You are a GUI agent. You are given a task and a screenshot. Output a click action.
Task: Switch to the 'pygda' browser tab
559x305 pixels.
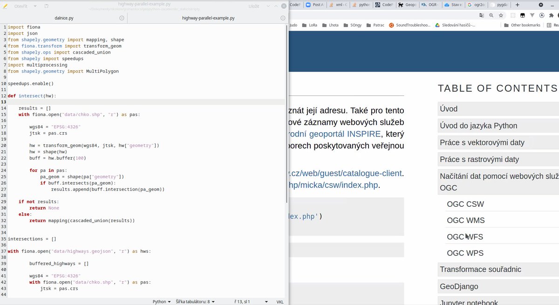[x=499, y=5]
